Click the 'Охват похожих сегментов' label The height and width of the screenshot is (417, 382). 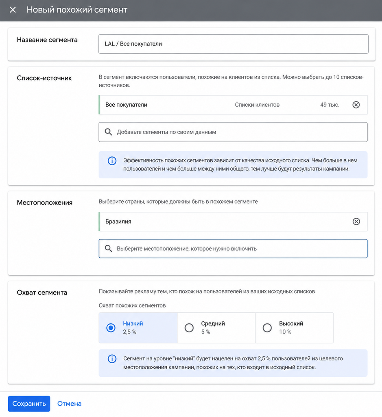click(x=132, y=305)
